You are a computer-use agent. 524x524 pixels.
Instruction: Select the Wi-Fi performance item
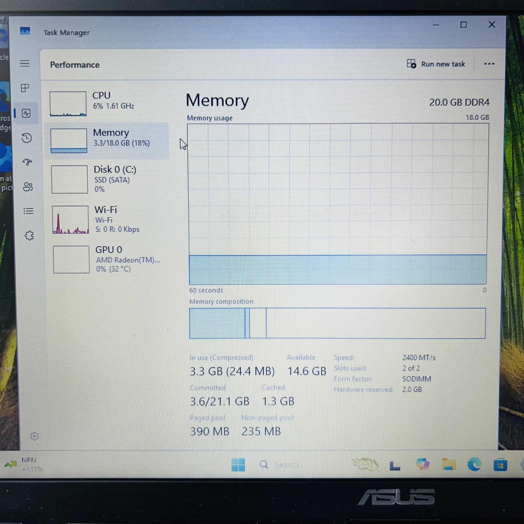[x=109, y=219]
